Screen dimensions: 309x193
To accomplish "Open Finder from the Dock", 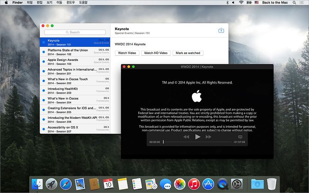I will click(x=37, y=184).
